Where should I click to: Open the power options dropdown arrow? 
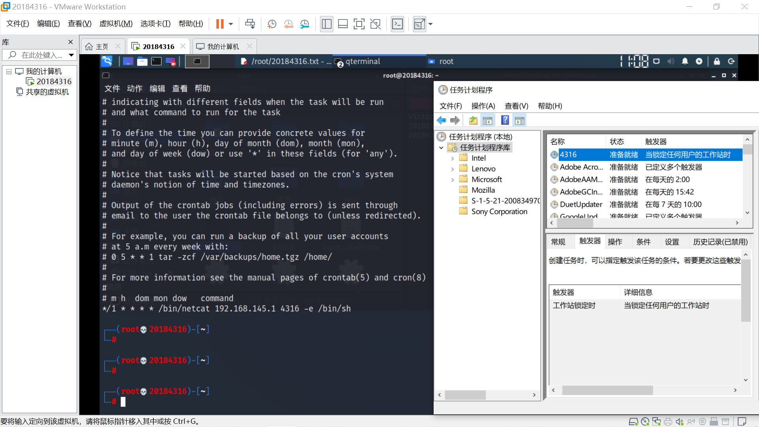[231, 24]
